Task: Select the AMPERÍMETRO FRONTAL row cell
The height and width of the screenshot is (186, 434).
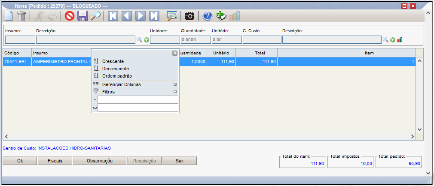Action: [61, 62]
